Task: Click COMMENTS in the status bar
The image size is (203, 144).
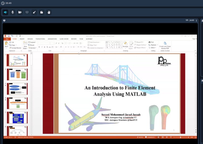Action: [x=150, y=137]
